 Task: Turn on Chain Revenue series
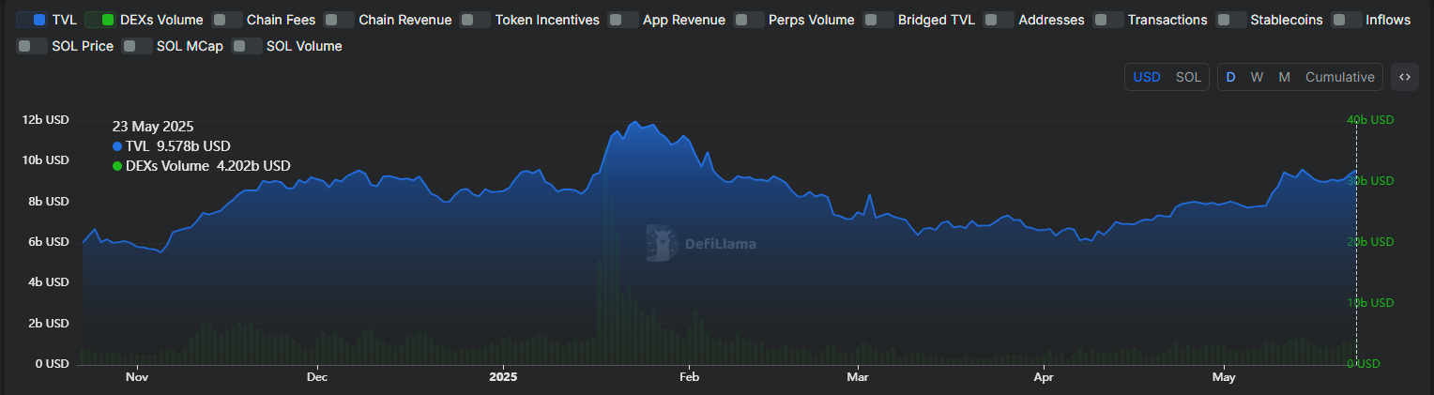tap(339, 20)
